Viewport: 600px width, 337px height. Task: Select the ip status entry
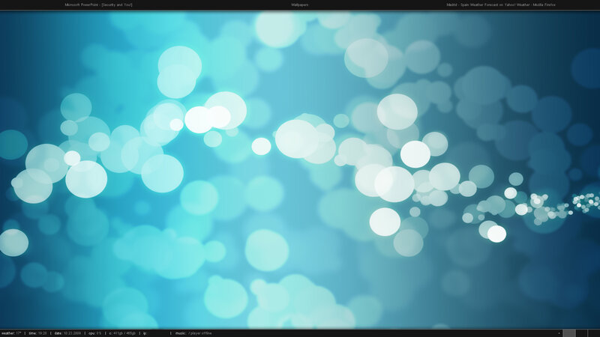tap(145, 333)
